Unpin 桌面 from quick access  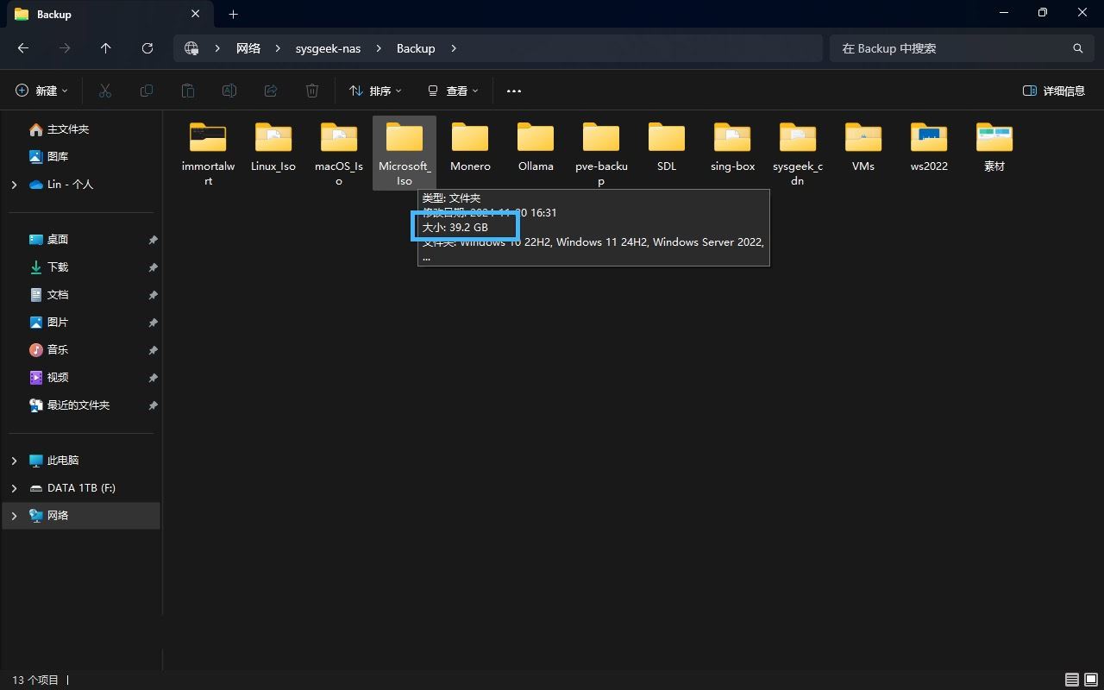(153, 240)
